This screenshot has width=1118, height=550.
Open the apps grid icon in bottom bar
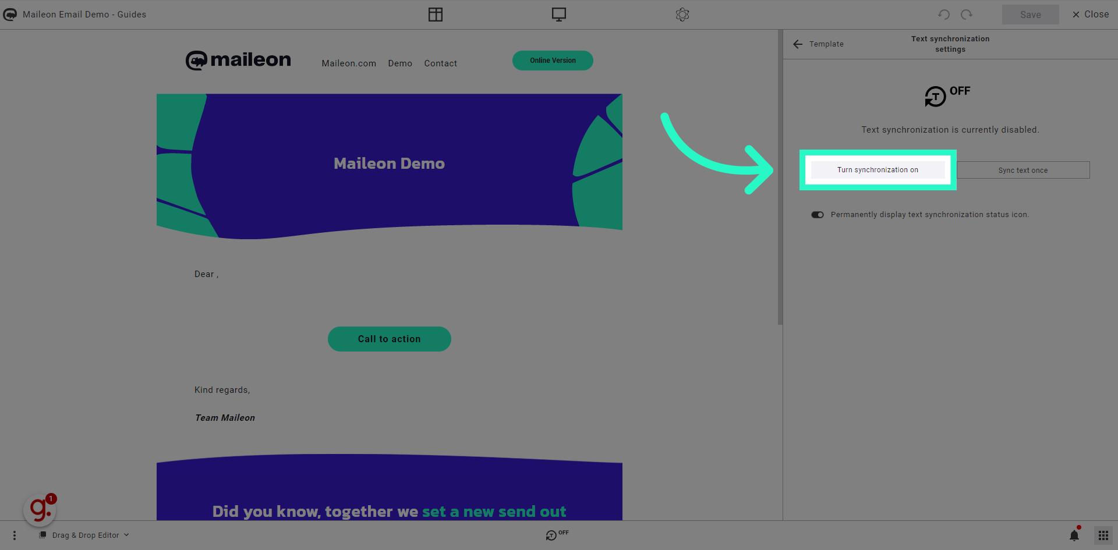click(x=1103, y=535)
